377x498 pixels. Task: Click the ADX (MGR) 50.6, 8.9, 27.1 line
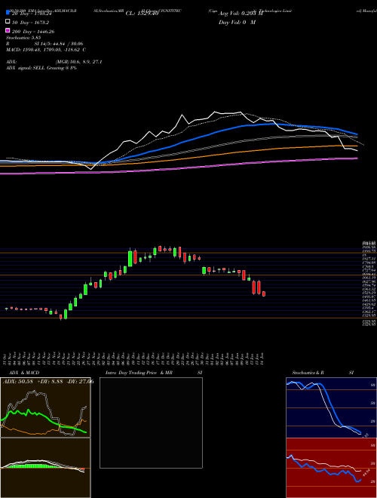(54, 62)
